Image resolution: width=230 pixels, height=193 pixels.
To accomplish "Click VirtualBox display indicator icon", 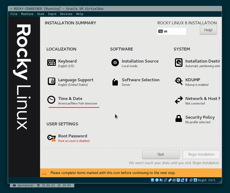I will (x=178, y=180).
